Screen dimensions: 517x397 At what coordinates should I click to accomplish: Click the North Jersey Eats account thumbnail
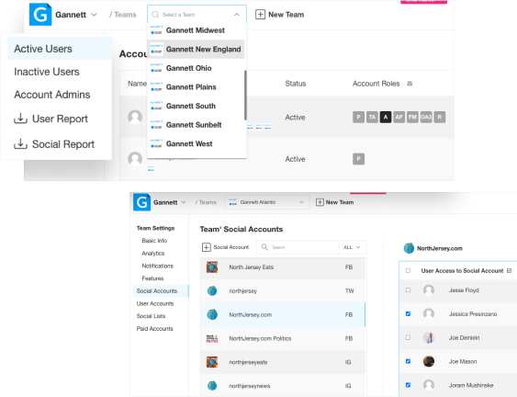click(x=212, y=267)
